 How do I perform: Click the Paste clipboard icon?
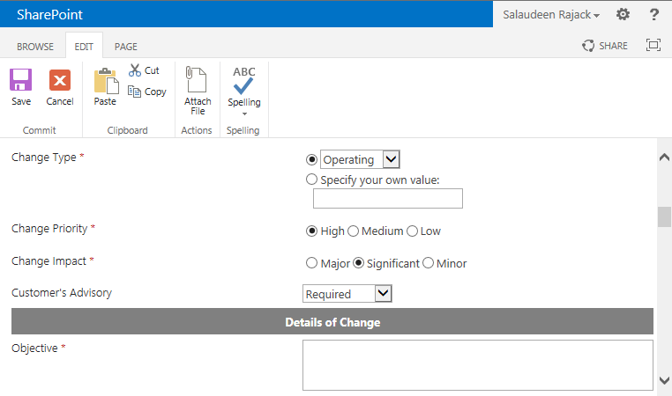click(106, 80)
